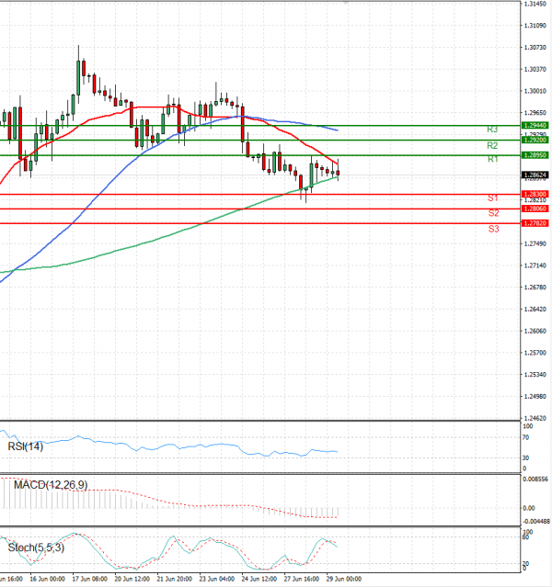Click the 1.31450 price axis value

pyautogui.click(x=535, y=4)
